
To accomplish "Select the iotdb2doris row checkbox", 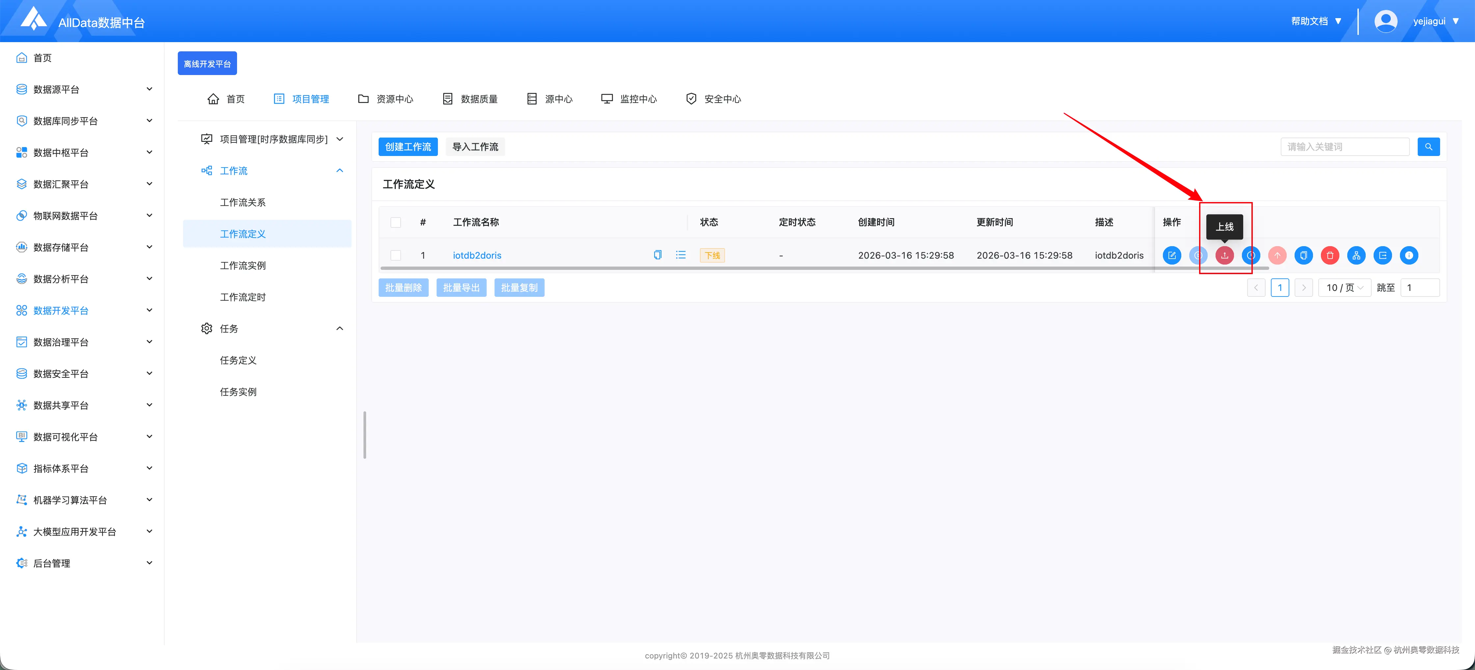I will [x=396, y=255].
